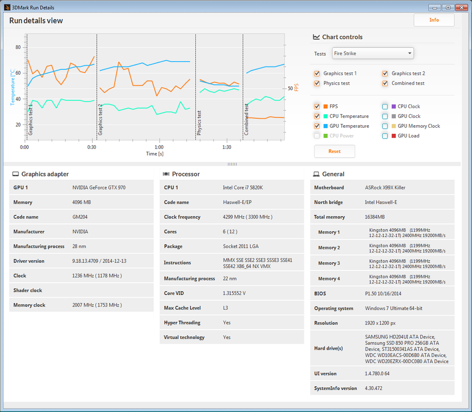Disable the FPS series checkbox
The image size is (472, 412).
coord(317,107)
